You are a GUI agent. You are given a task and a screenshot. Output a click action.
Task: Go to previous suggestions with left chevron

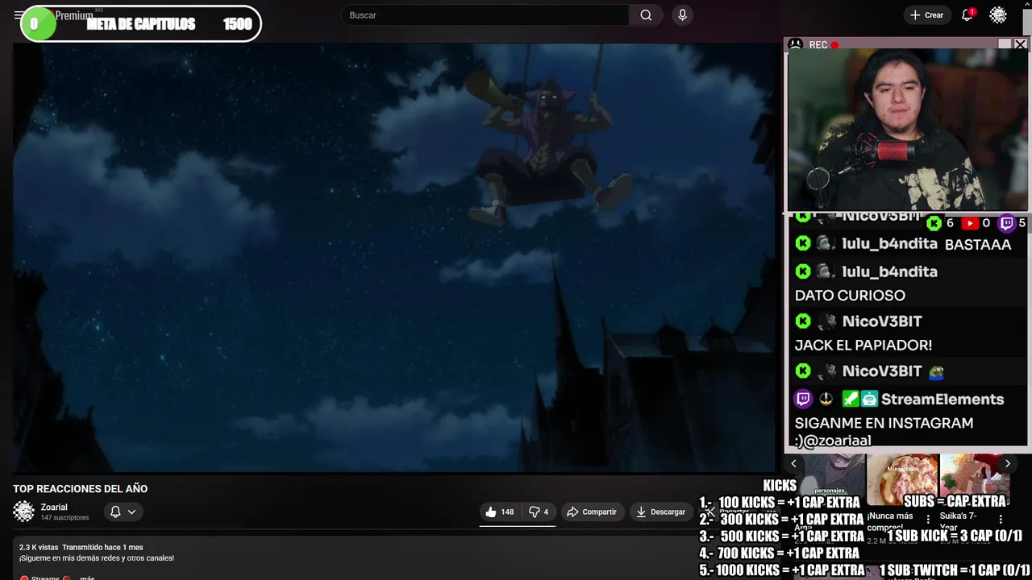pos(793,463)
